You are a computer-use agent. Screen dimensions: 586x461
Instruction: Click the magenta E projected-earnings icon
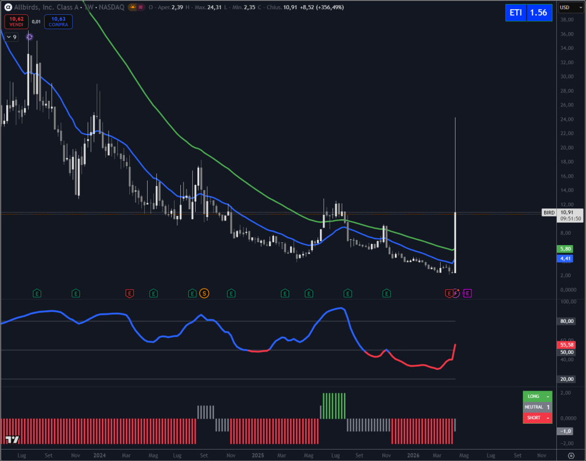(468, 293)
